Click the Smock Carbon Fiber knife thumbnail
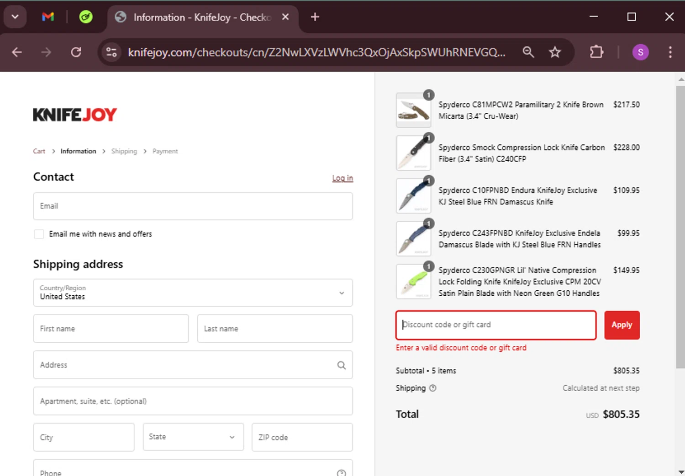This screenshot has width=685, height=476. point(413,153)
